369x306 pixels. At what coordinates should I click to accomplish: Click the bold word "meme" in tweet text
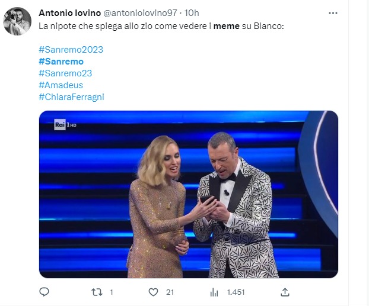click(x=226, y=27)
